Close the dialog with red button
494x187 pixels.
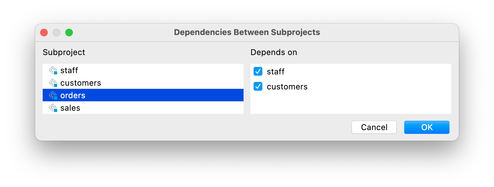tap(44, 33)
